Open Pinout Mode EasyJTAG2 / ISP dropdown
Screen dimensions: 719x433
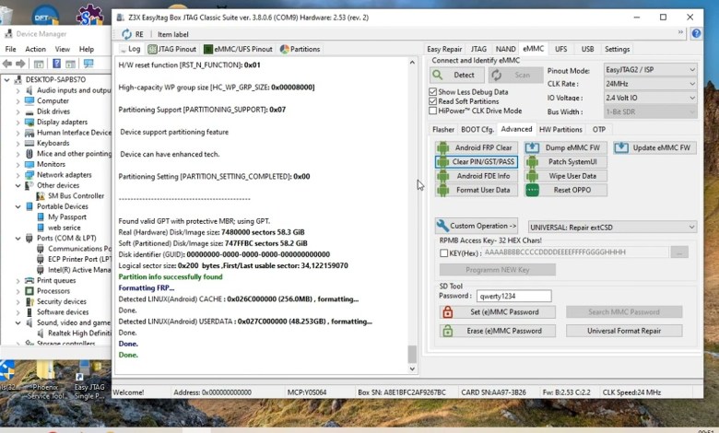click(650, 70)
